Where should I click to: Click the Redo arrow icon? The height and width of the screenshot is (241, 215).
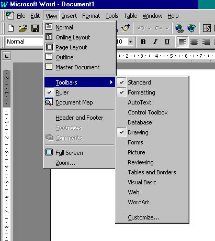coord(159,28)
